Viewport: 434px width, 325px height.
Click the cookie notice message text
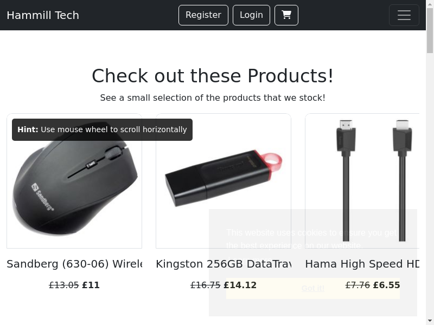pos(312,239)
